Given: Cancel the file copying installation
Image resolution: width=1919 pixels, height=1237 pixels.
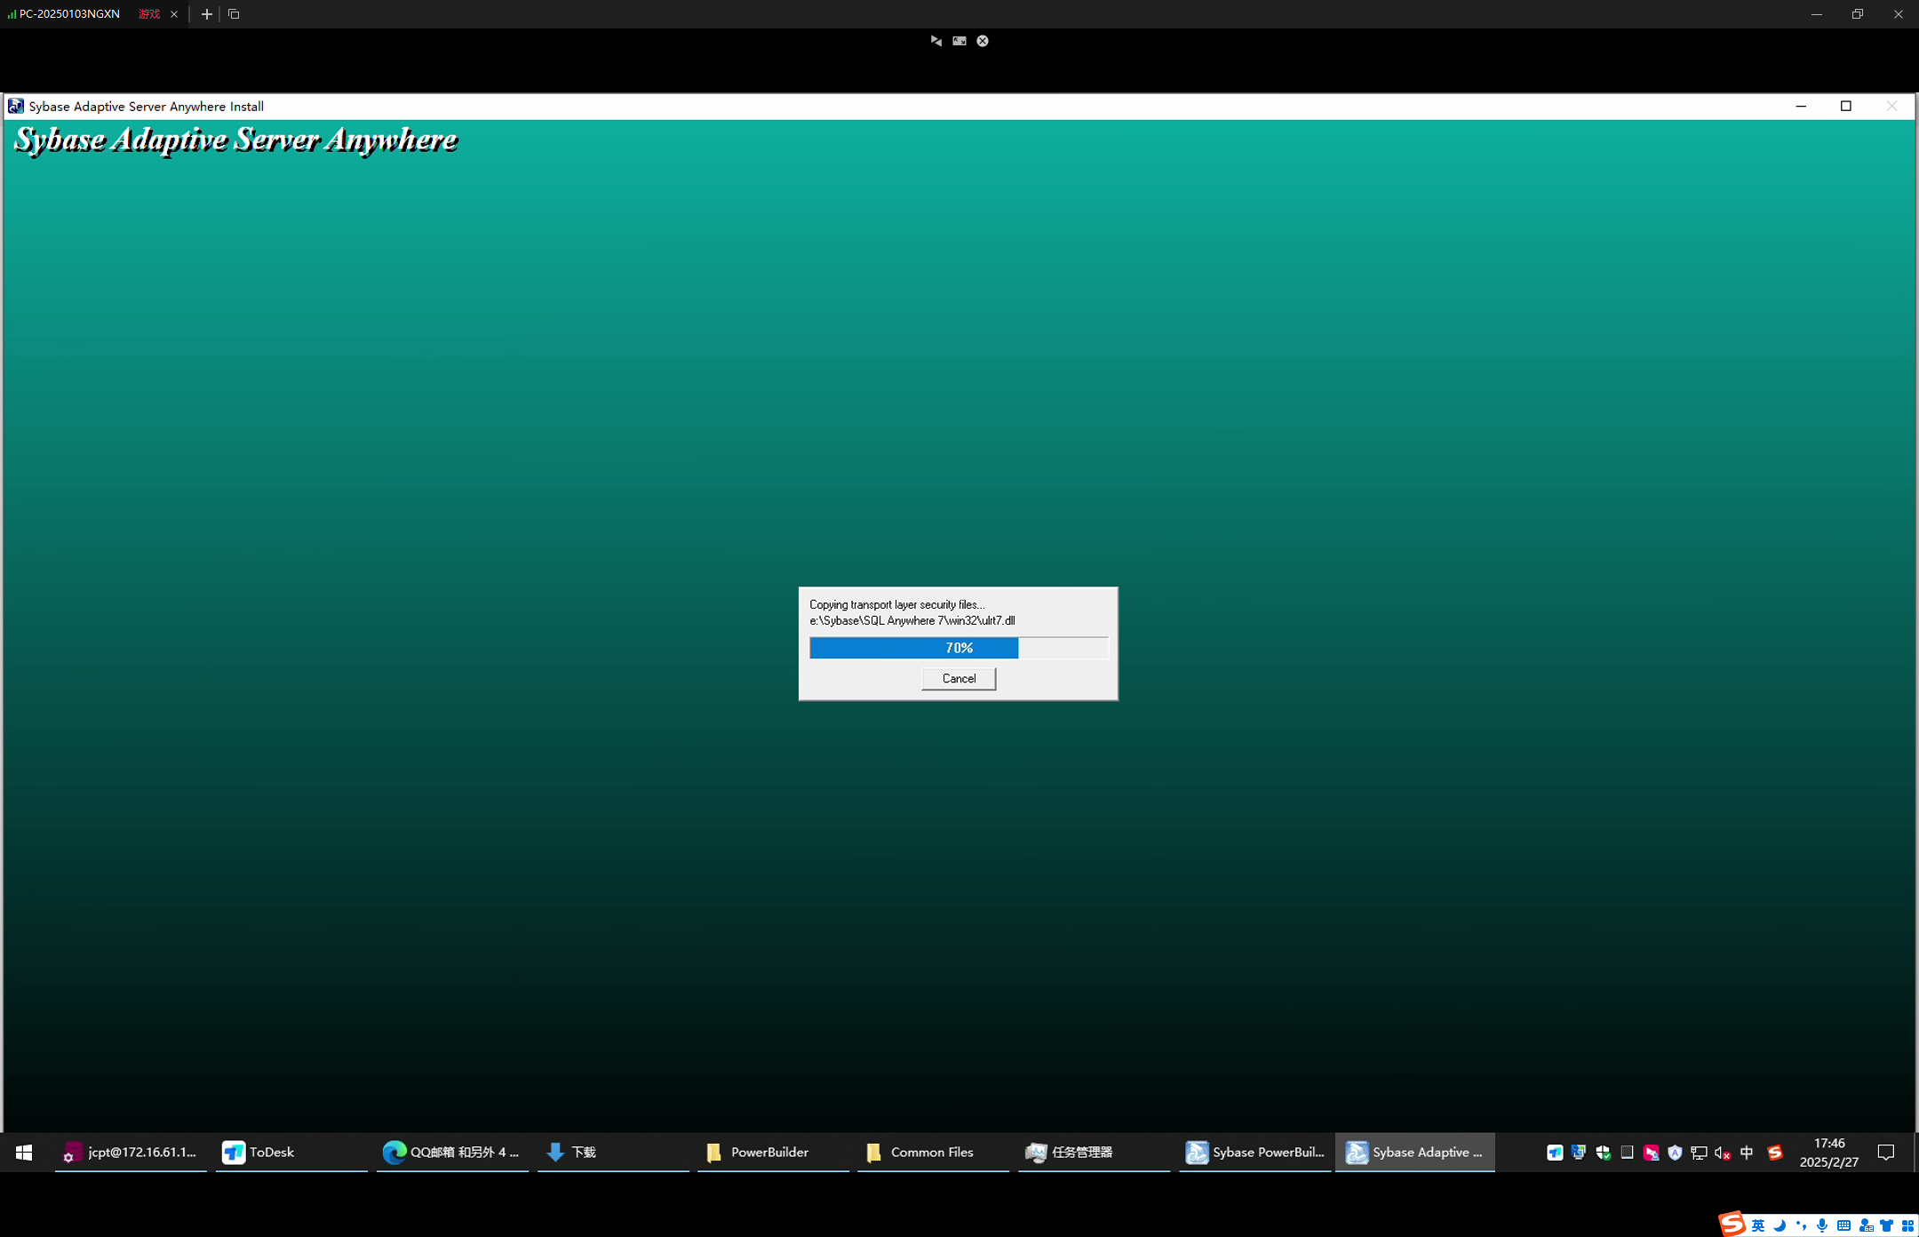Looking at the screenshot, I should click(958, 679).
